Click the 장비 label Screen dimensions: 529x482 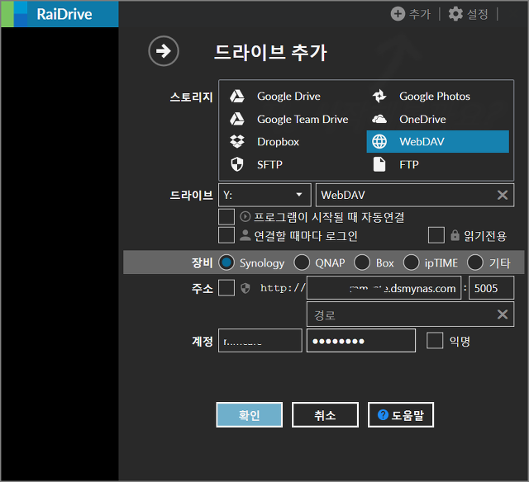coord(202,262)
